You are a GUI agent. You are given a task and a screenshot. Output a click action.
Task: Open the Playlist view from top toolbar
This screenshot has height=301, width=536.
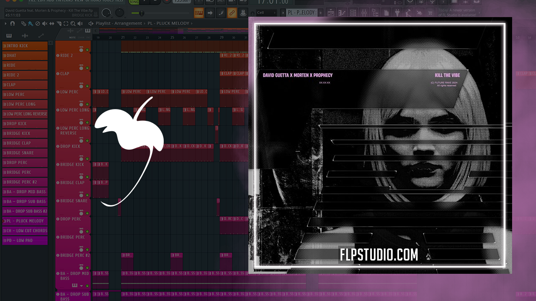[x=331, y=13]
